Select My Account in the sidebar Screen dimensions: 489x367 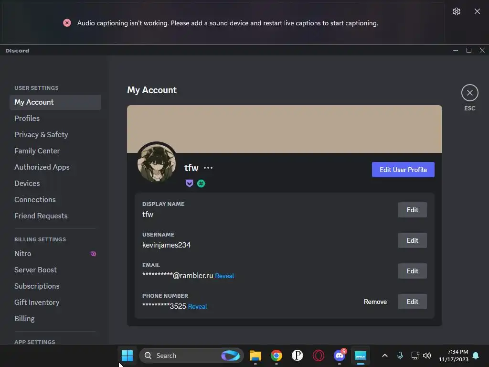click(x=55, y=102)
